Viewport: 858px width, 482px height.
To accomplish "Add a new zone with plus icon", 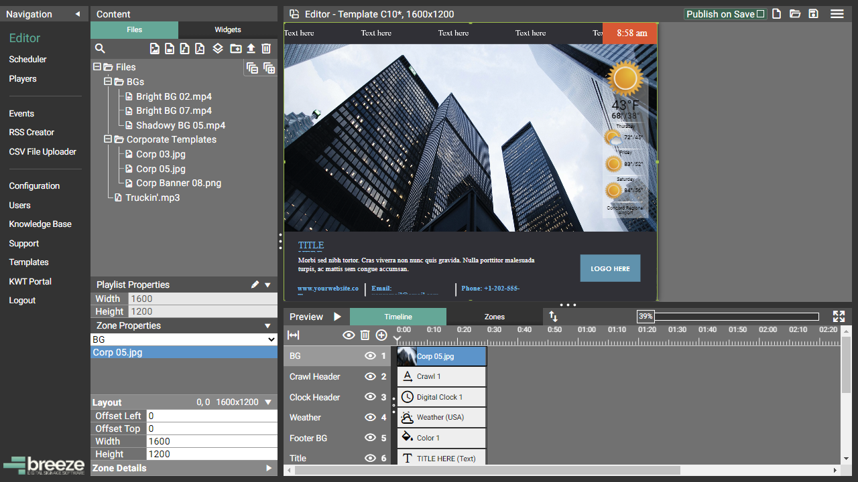I will tap(381, 335).
